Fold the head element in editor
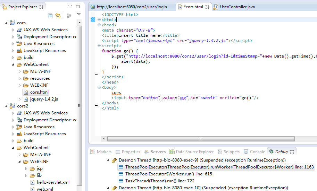 (x=99, y=25)
